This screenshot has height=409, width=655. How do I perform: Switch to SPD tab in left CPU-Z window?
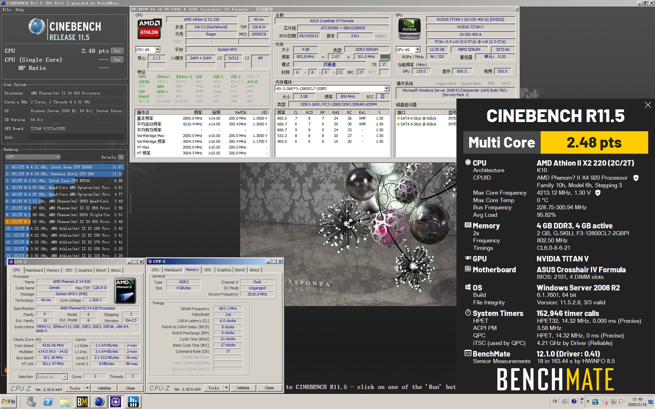click(x=69, y=270)
